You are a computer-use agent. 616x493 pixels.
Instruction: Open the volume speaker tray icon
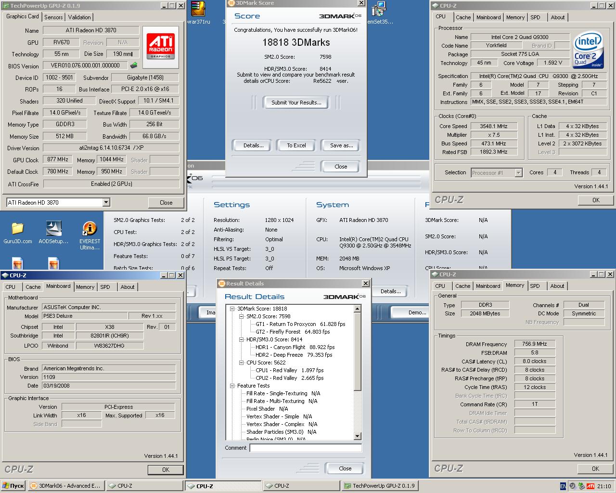point(572,486)
